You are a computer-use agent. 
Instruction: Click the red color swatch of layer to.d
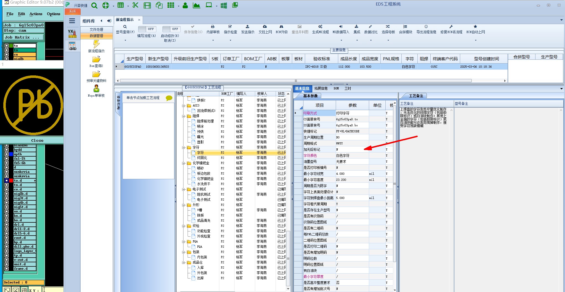pyautogui.click(x=11, y=181)
